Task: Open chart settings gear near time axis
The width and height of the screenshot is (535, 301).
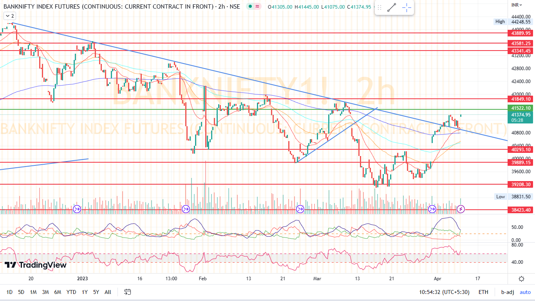Action: coord(521,279)
